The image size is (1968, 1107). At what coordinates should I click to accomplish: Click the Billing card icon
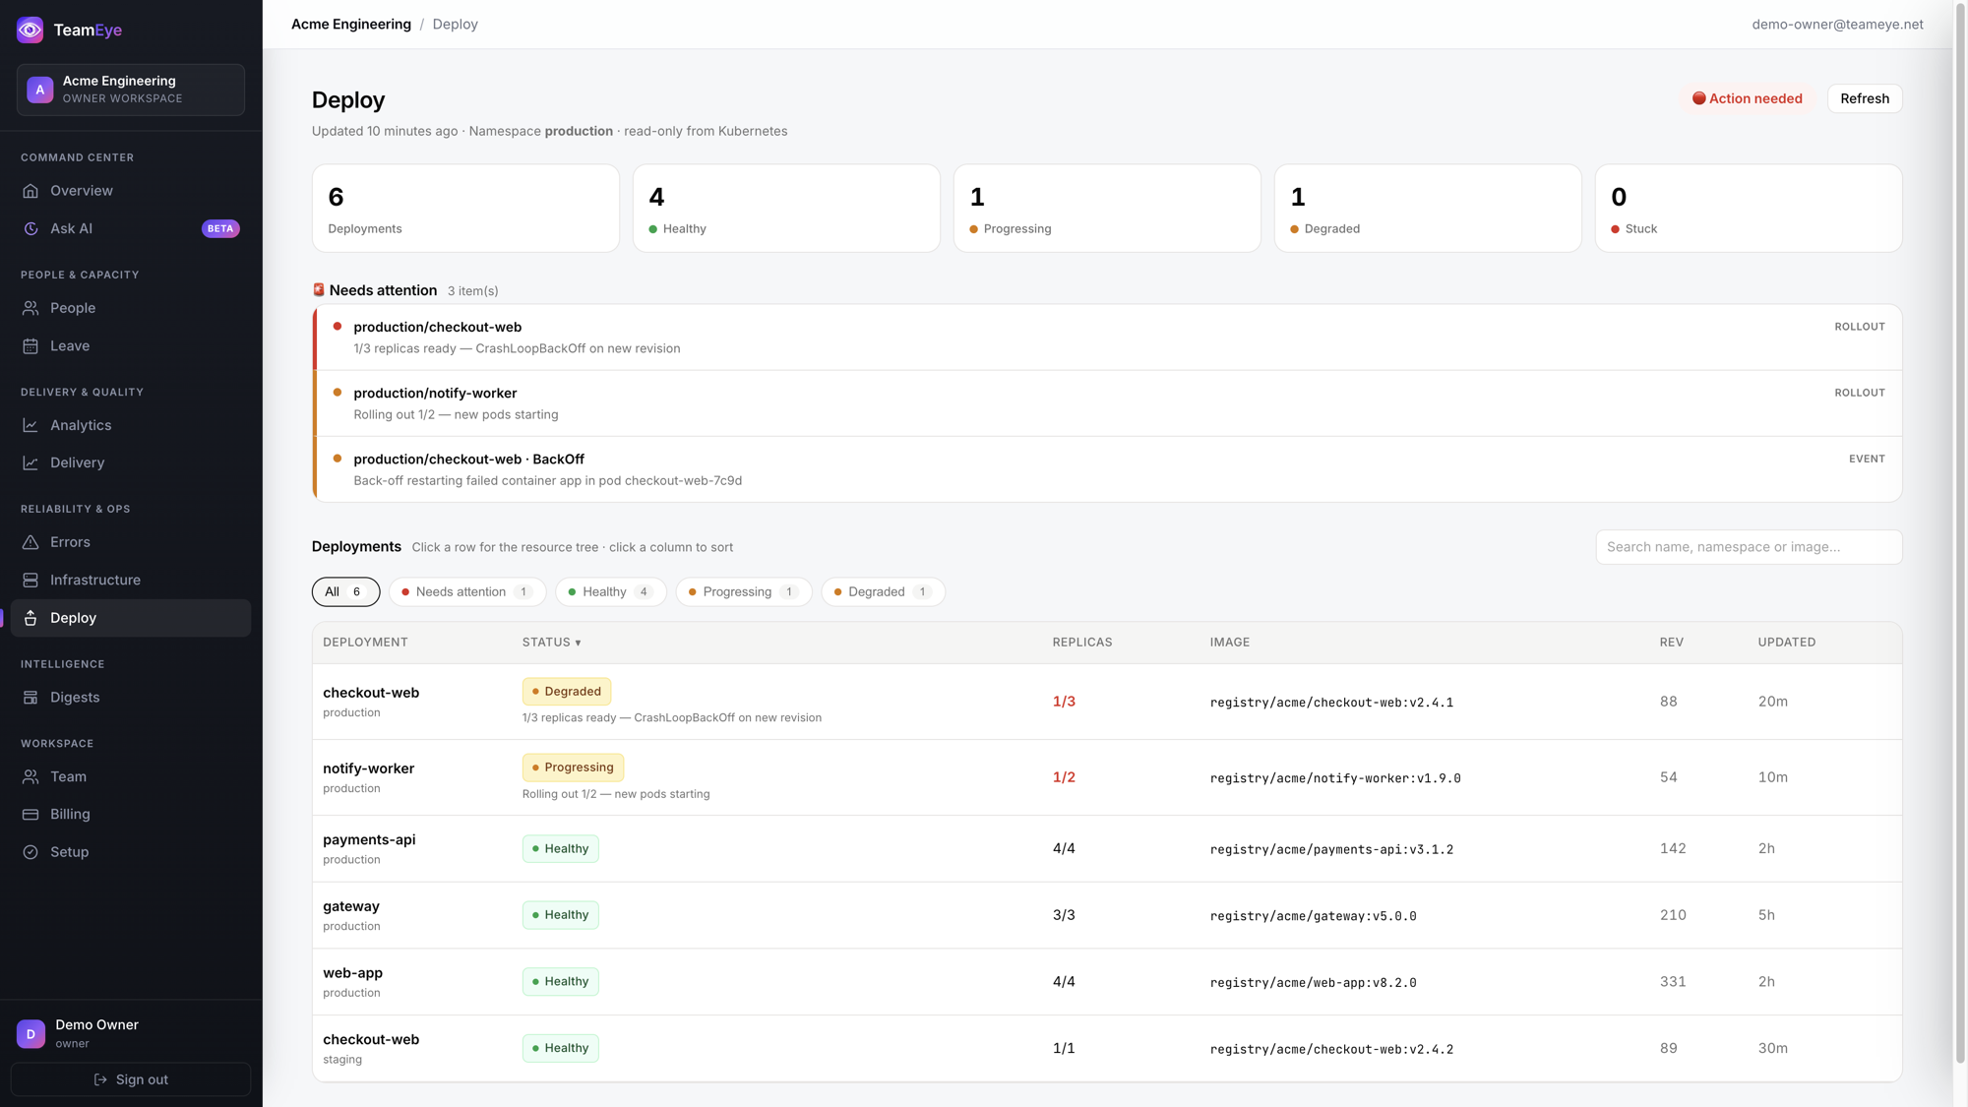tap(31, 815)
